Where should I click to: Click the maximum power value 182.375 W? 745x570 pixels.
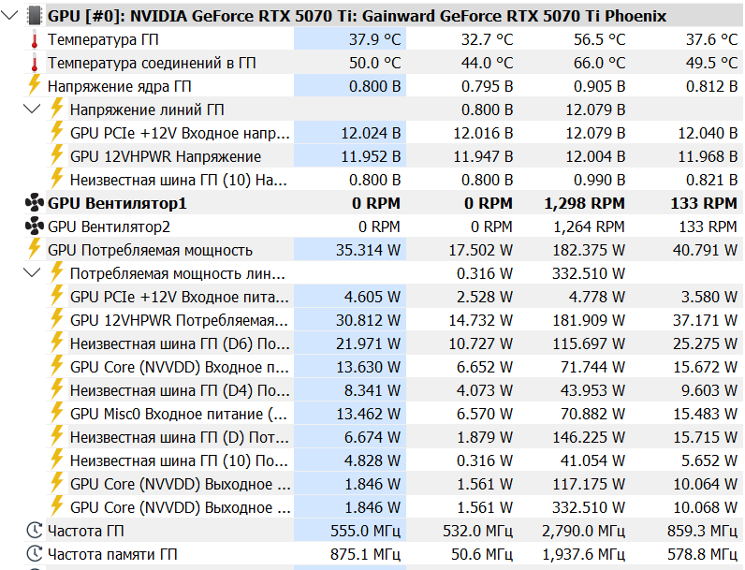point(589,250)
